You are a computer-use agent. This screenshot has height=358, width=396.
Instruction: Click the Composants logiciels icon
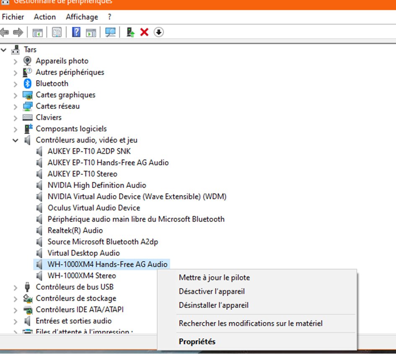click(x=28, y=129)
